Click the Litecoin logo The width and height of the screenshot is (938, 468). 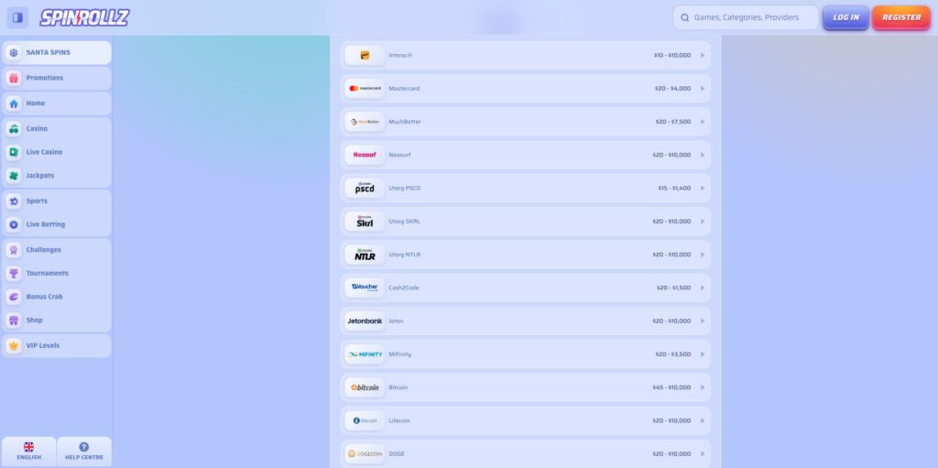tap(365, 420)
